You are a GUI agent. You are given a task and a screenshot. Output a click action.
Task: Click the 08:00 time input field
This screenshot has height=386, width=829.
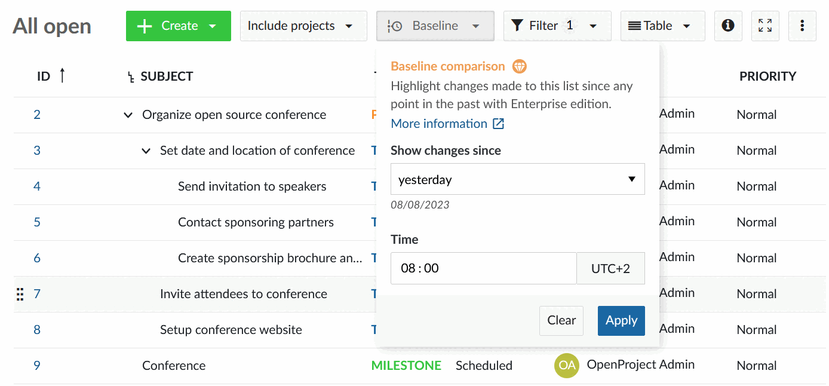click(x=483, y=268)
